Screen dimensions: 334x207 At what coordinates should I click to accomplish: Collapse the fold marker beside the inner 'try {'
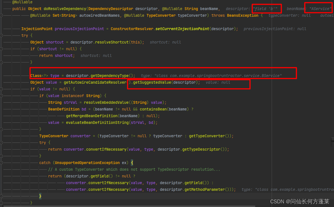tap(1, 143)
